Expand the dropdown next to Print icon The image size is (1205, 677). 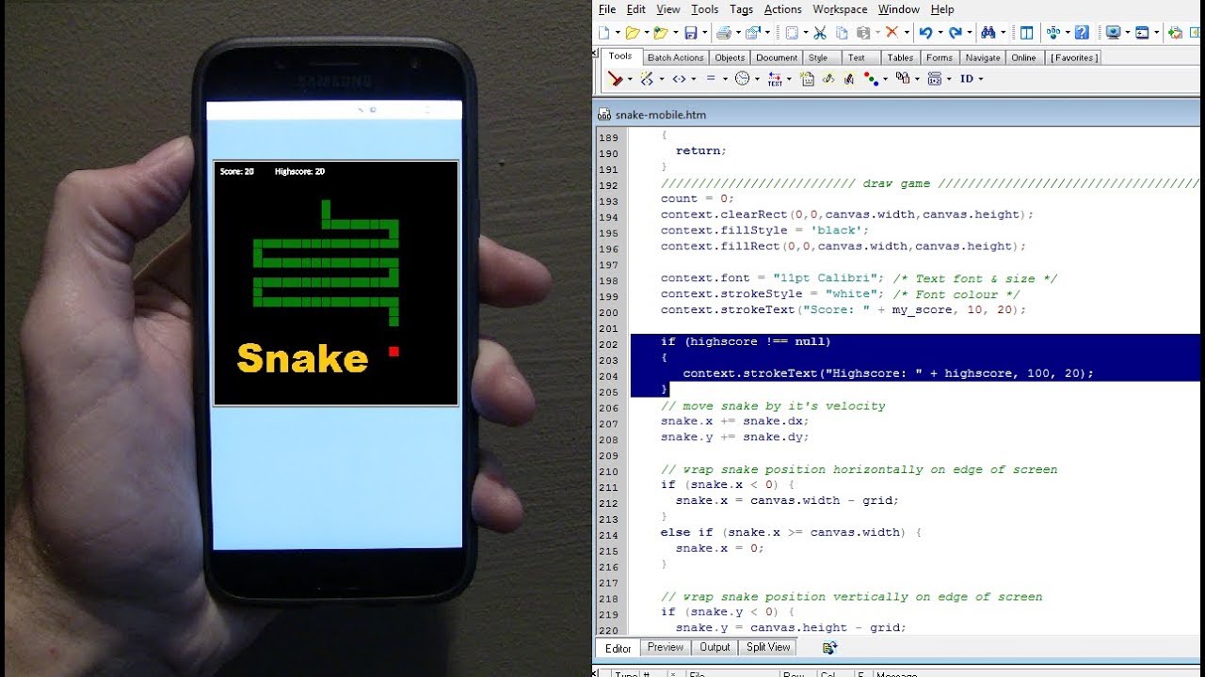coord(738,33)
